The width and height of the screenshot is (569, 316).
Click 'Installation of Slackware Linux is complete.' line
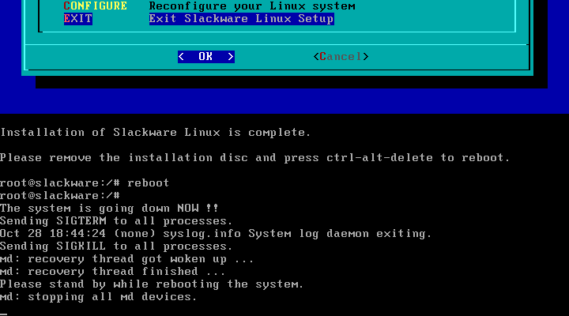click(x=156, y=133)
